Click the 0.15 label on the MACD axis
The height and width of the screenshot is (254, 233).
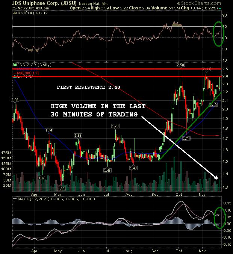click(x=227, y=203)
